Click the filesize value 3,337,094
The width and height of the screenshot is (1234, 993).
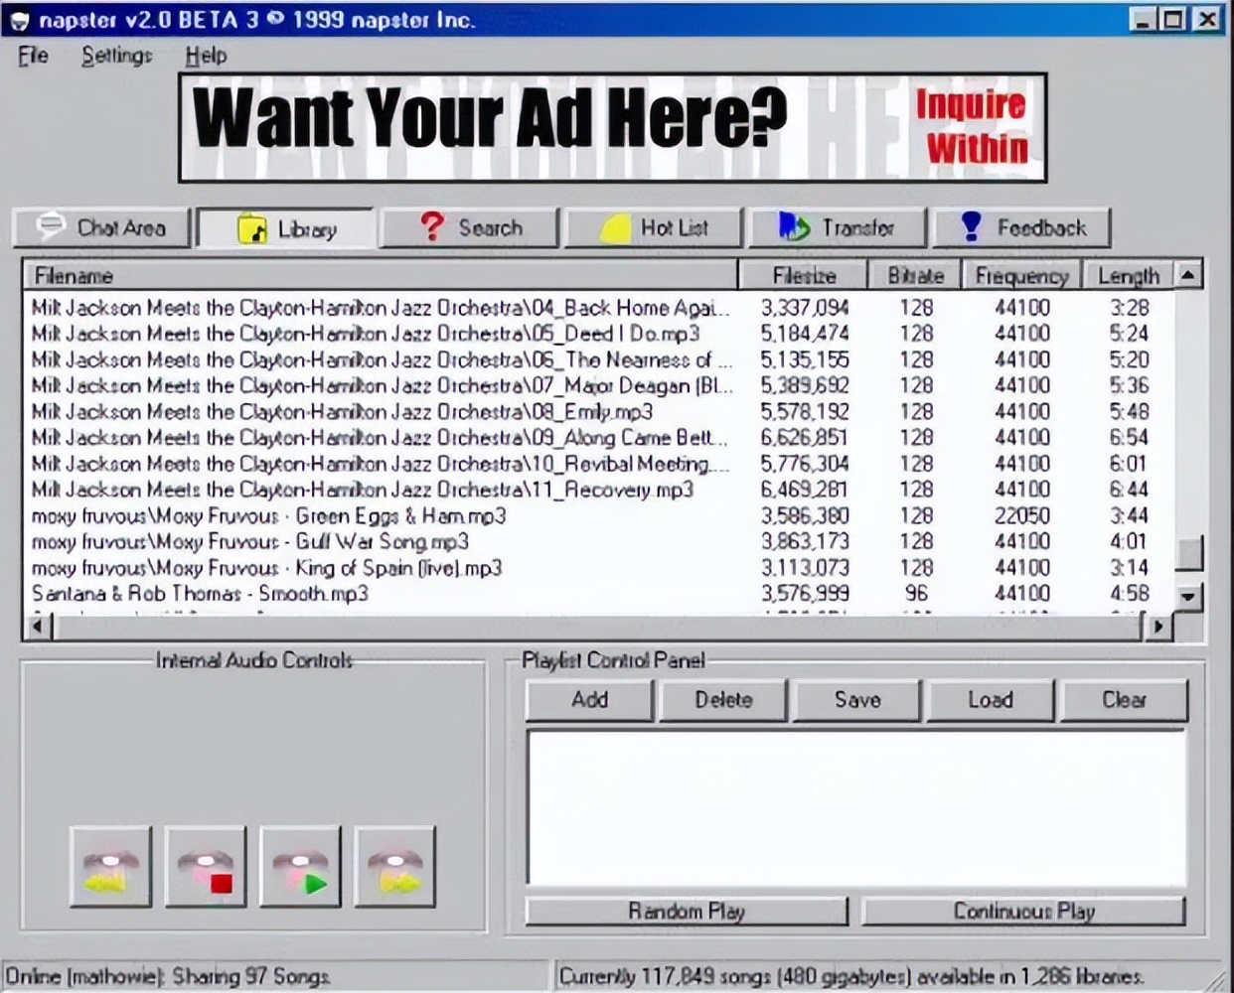[x=805, y=308]
